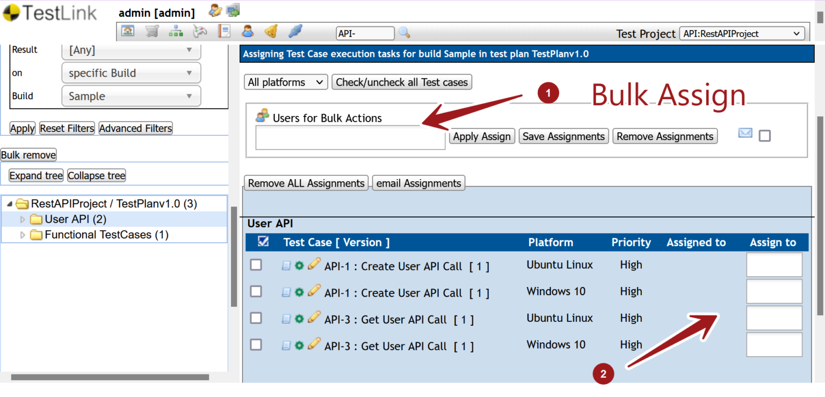This screenshot has height=397, width=825.
Task: Check the select-all box in the table header
Action: [263, 242]
